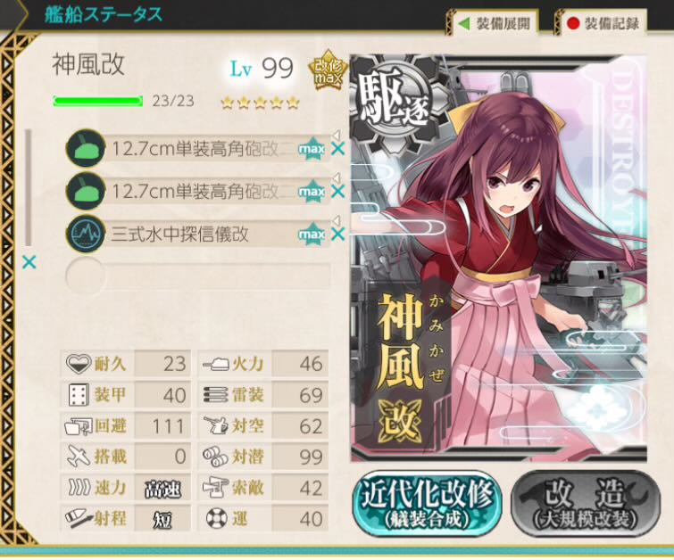Click the Type 3 sonar equipment icon

[86, 234]
